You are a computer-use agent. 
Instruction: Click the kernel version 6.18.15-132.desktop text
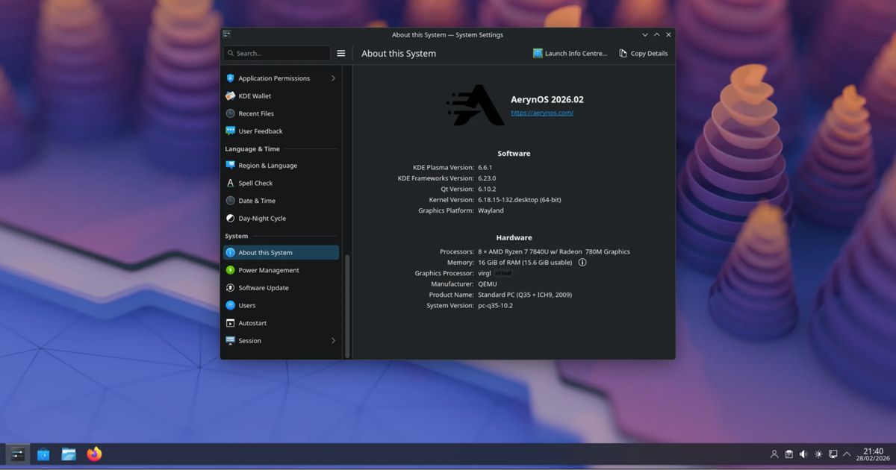pos(520,200)
